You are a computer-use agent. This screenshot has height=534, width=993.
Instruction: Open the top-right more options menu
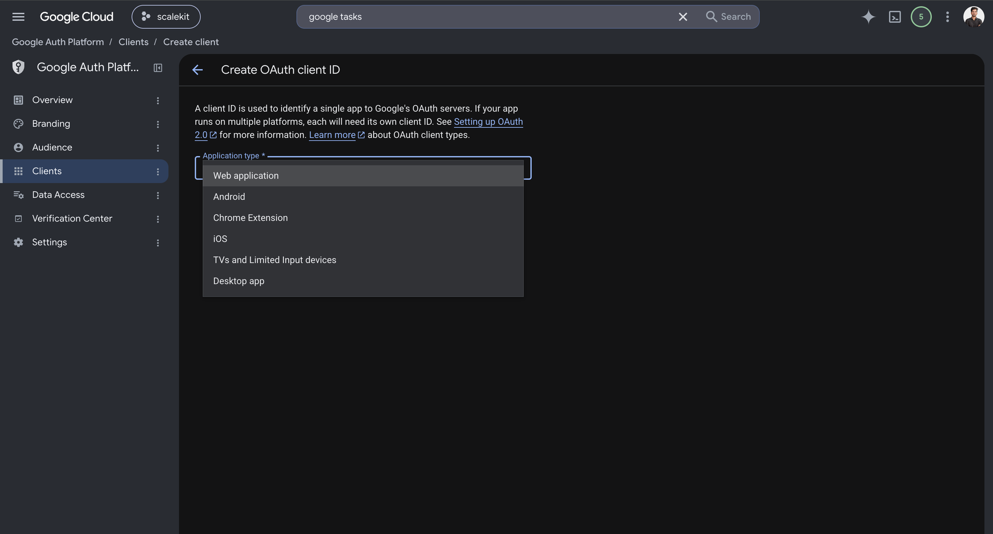coord(947,17)
